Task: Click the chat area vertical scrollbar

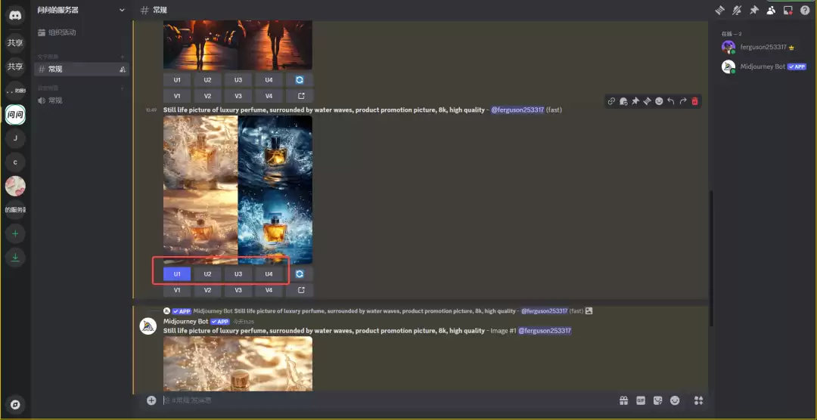Action: 710,257
